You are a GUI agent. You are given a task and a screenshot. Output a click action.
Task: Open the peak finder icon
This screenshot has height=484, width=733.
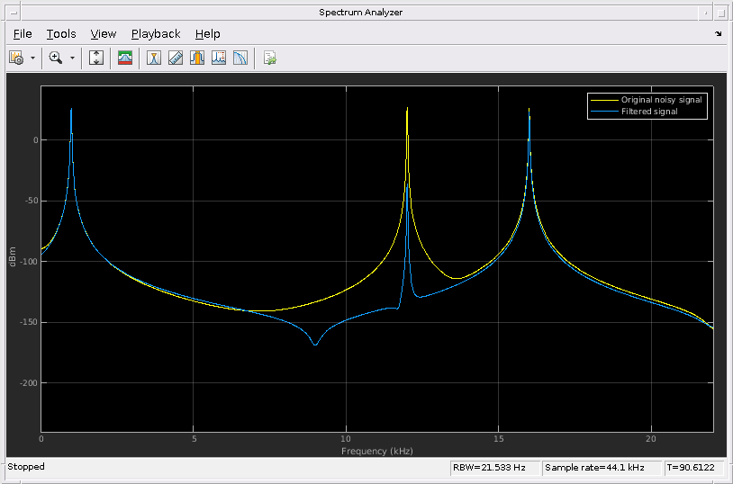(x=219, y=58)
